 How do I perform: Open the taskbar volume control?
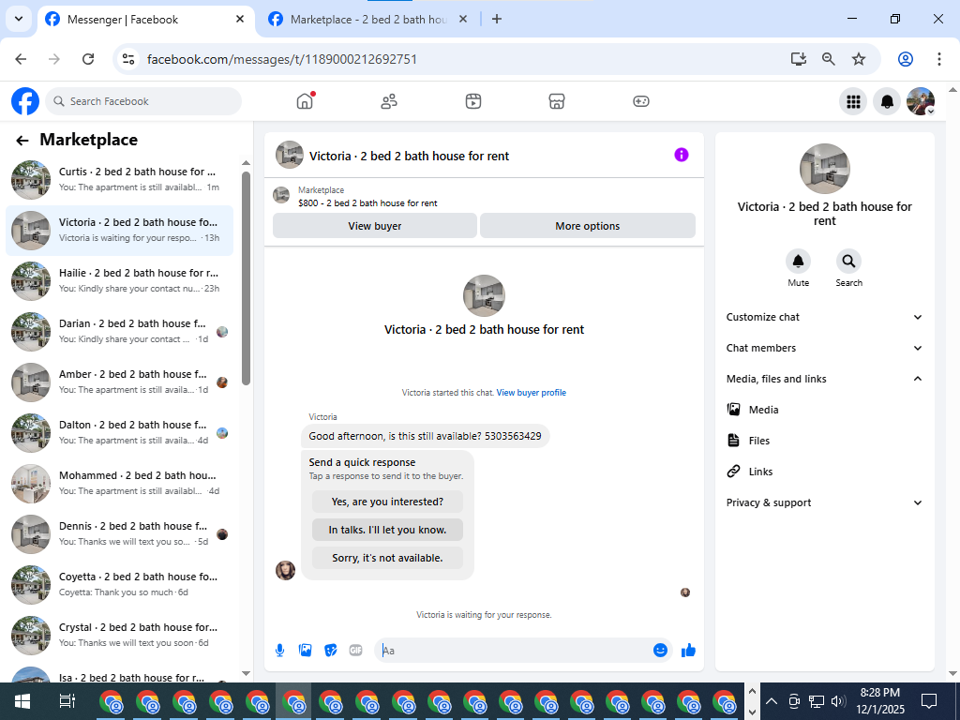click(839, 701)
